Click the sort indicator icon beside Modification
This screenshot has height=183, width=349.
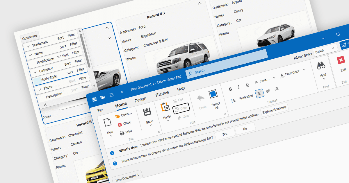[59, 56]
